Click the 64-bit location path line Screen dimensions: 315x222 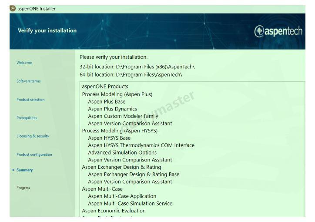[131, 75]
